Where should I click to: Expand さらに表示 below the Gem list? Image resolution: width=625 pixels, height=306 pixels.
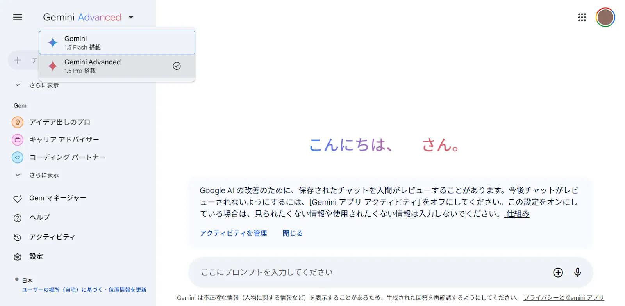tap(44, 175)
